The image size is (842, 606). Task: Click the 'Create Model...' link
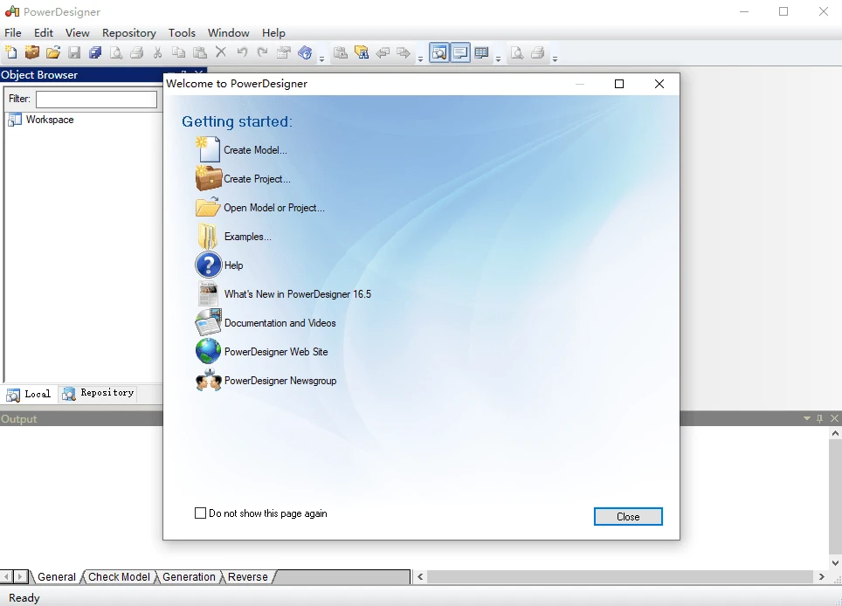(255, 150)
